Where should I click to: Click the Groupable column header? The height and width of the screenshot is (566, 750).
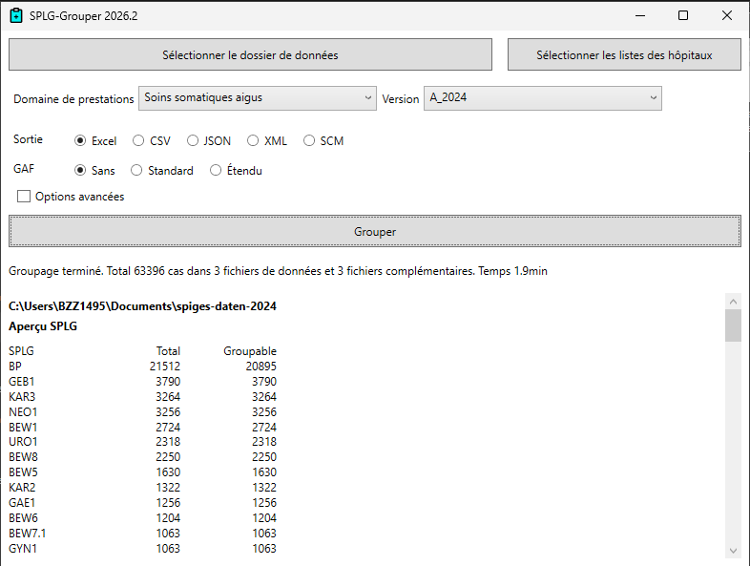[250, 351]
